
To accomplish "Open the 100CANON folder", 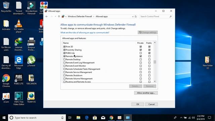I will click(x=31, y=79).
